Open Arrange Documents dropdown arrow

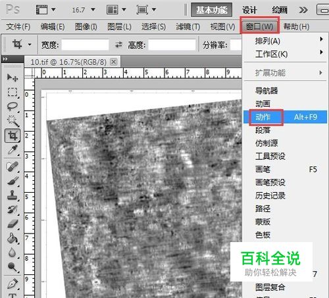tap(124, 10)
